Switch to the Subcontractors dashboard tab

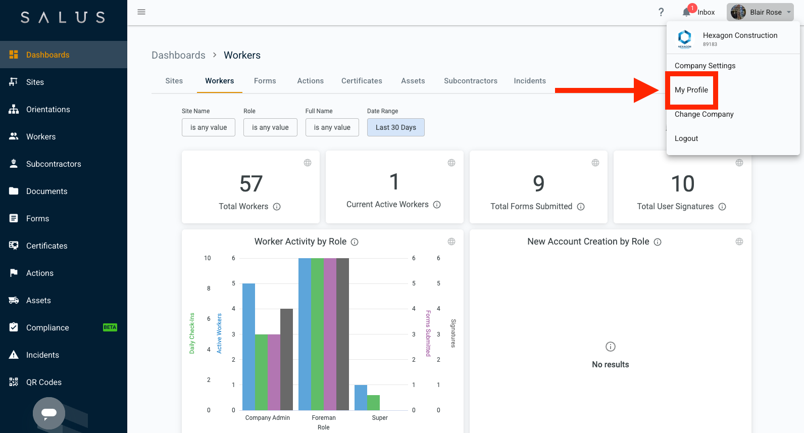point(470,81)
